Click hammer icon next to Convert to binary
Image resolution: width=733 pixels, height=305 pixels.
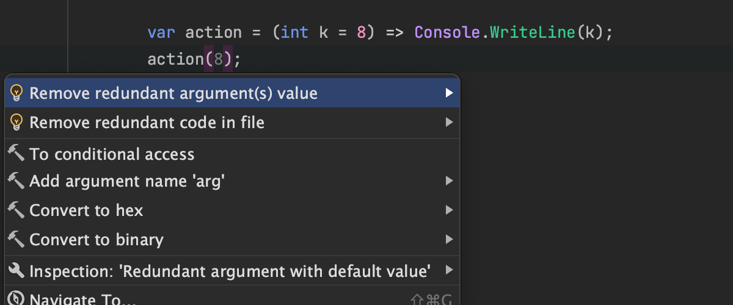(16, 239)
